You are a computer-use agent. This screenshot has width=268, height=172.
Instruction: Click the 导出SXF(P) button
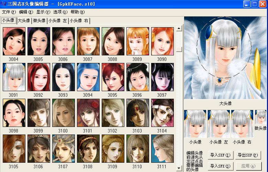(x=245, y=155)
